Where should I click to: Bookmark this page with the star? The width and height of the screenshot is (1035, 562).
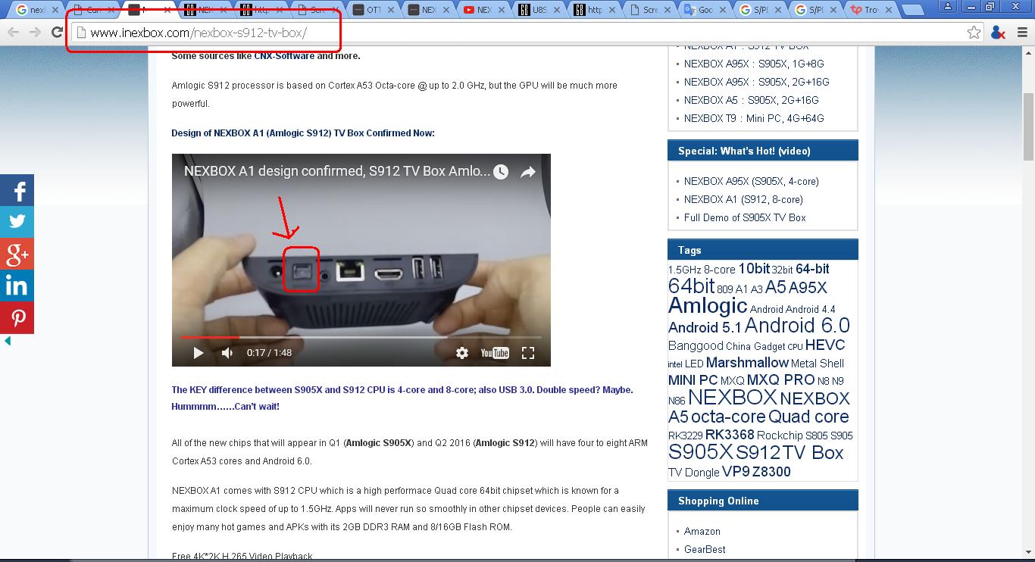[x=974, y=33]
